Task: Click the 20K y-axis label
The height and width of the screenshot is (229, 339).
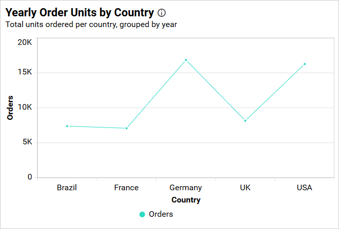Action: coord(24,42)
